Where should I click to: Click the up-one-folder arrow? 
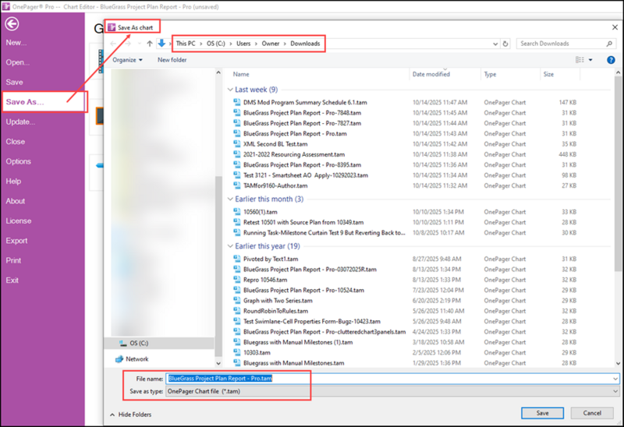(150, 44)
